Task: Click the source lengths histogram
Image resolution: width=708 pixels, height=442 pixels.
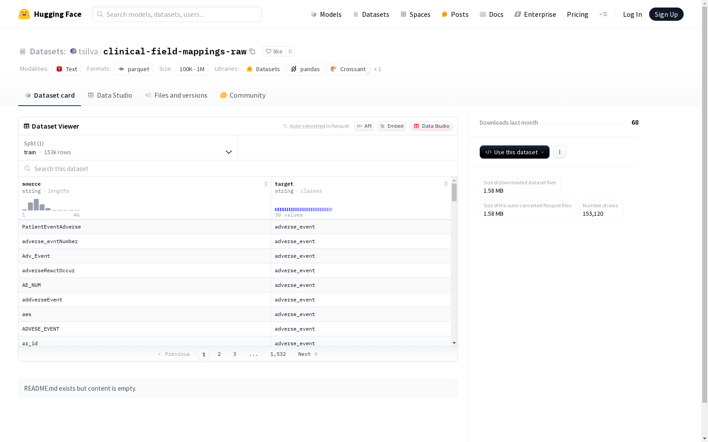Action: (x=51, y=205)
